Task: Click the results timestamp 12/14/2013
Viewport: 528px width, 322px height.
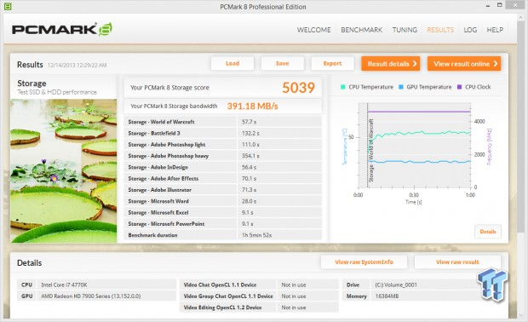Action: [77, 65]
